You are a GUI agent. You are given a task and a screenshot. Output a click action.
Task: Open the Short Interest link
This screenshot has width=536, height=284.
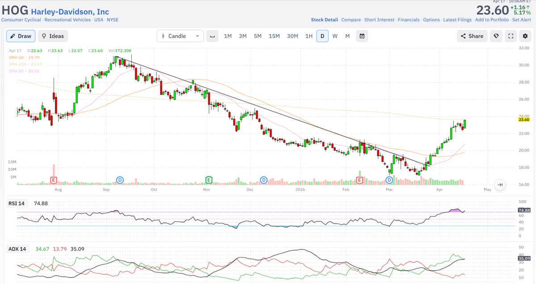coord(379,20)
